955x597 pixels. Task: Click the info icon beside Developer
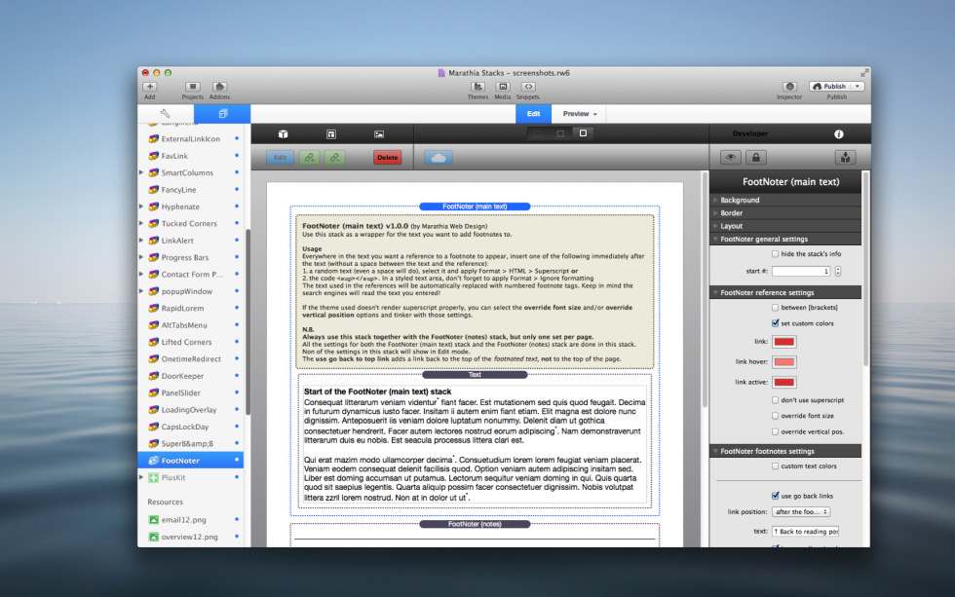click(839, 133)
